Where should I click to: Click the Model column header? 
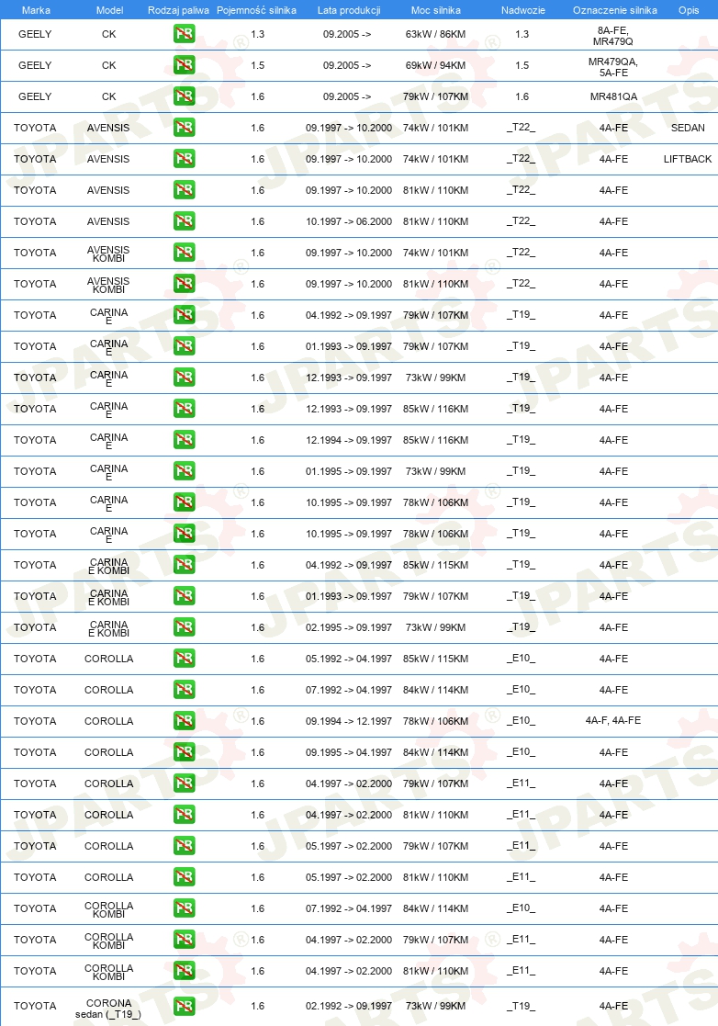pos(109,10)
